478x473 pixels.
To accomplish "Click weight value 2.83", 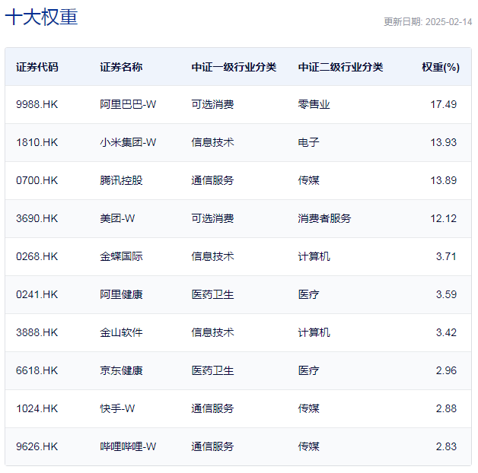I will click(446, 447).
